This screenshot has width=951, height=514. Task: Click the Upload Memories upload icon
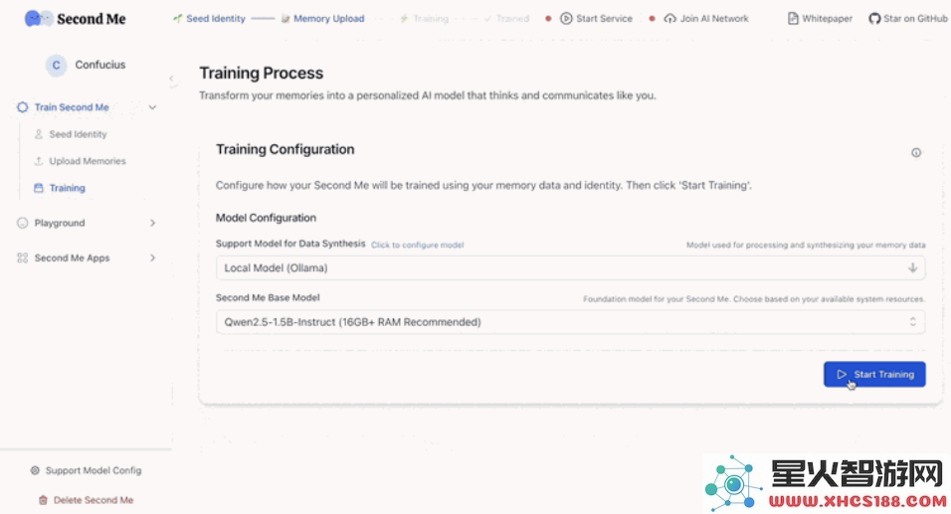(x=39, y=161)
